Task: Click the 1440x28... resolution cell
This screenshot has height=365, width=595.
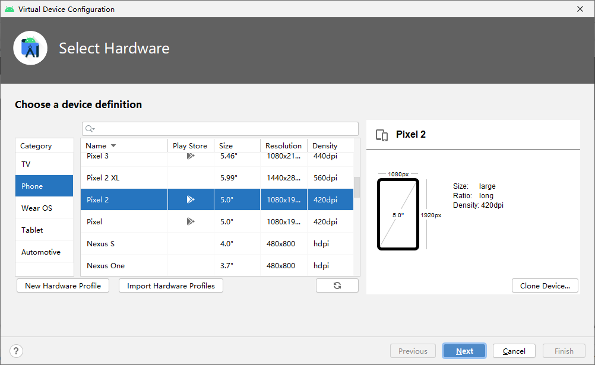Action: 283,177
